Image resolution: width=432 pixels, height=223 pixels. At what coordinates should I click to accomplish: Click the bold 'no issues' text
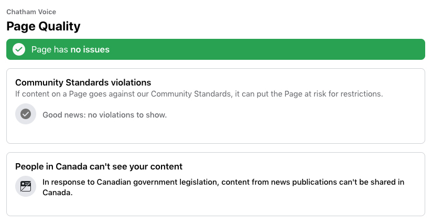point(90,50)
